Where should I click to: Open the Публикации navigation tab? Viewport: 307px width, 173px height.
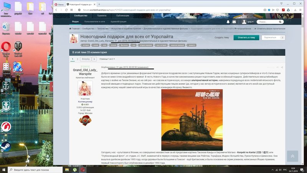(122, 15)
